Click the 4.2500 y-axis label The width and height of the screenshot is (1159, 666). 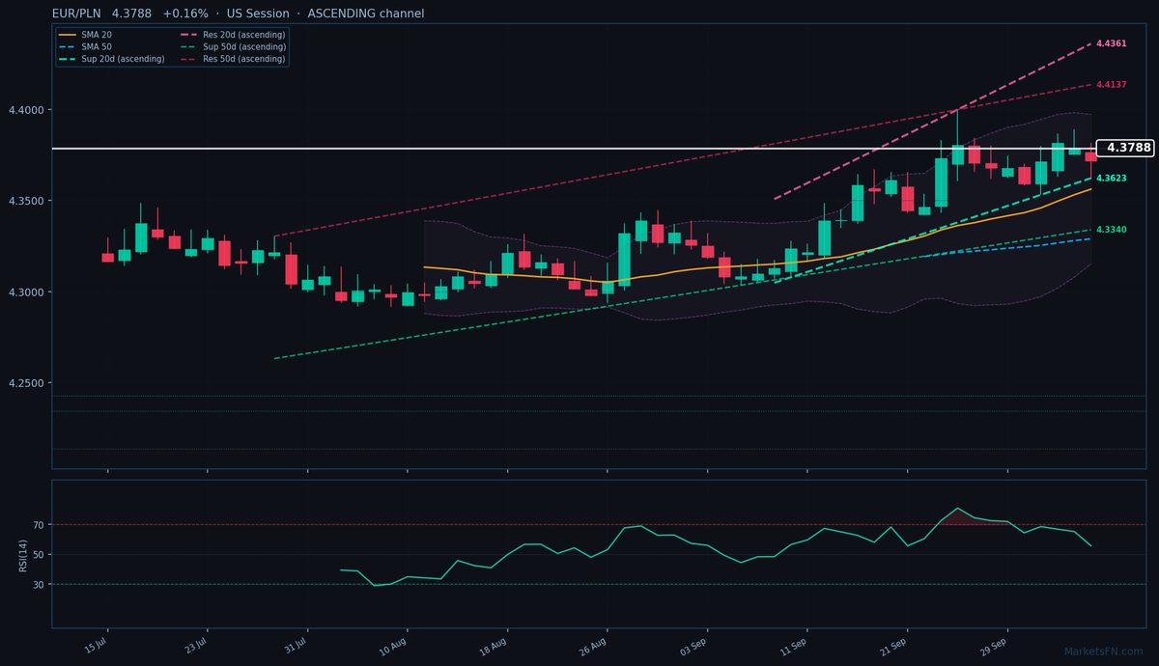(x=27, y=383)
